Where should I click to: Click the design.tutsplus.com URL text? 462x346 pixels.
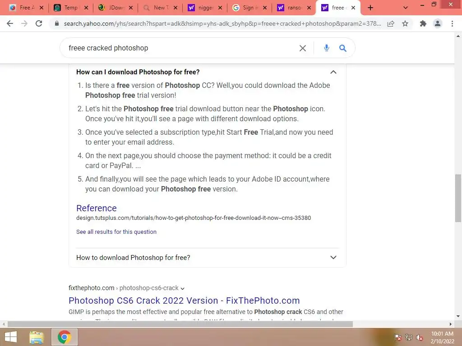[194, 218]
